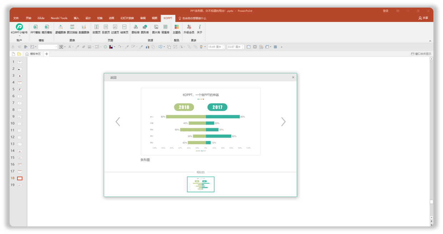The height and width of the screenshot is (234, 443).
Task: Switch to the 幻灯片放映 tab
Action: pyautogui.click(x=127, y=18)
